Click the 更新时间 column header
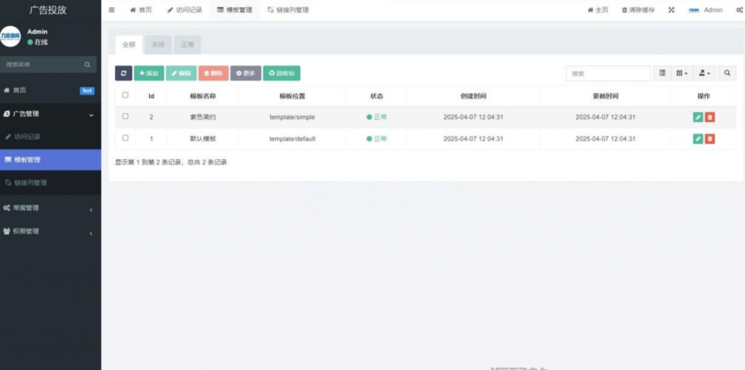Viewport: 745px width, 370px height. click(605, 96)
